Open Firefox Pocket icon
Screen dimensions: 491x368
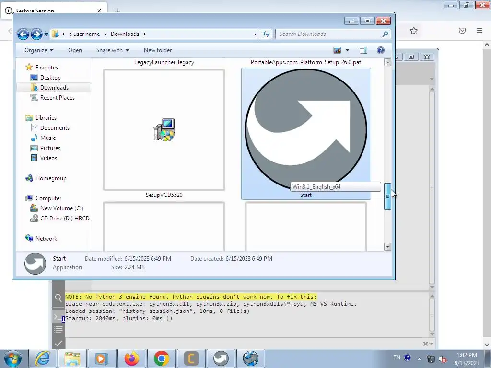pos(462,31)
